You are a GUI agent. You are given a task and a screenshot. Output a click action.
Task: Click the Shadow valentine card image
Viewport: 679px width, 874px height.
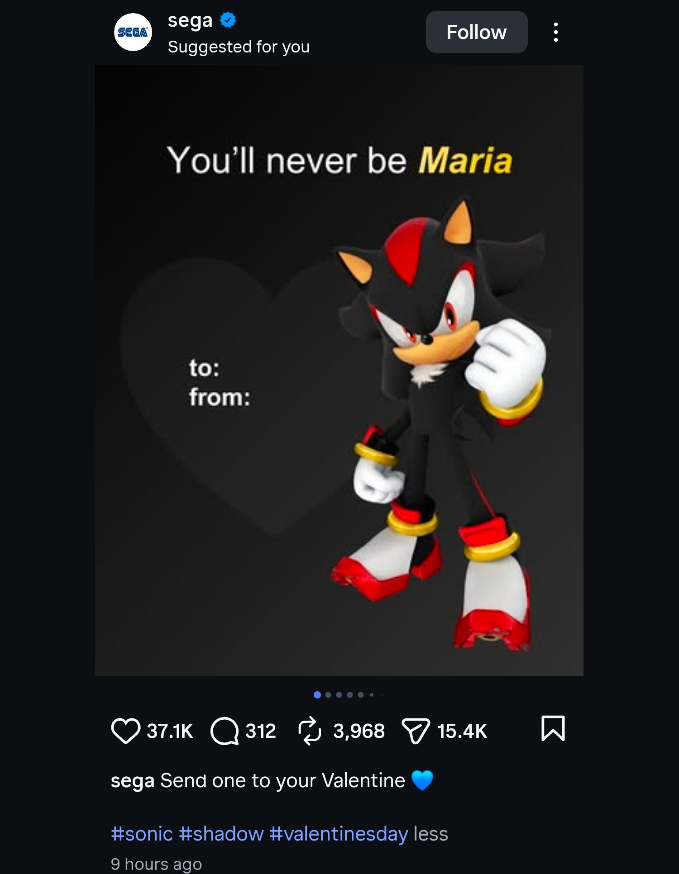coord(339,370)
